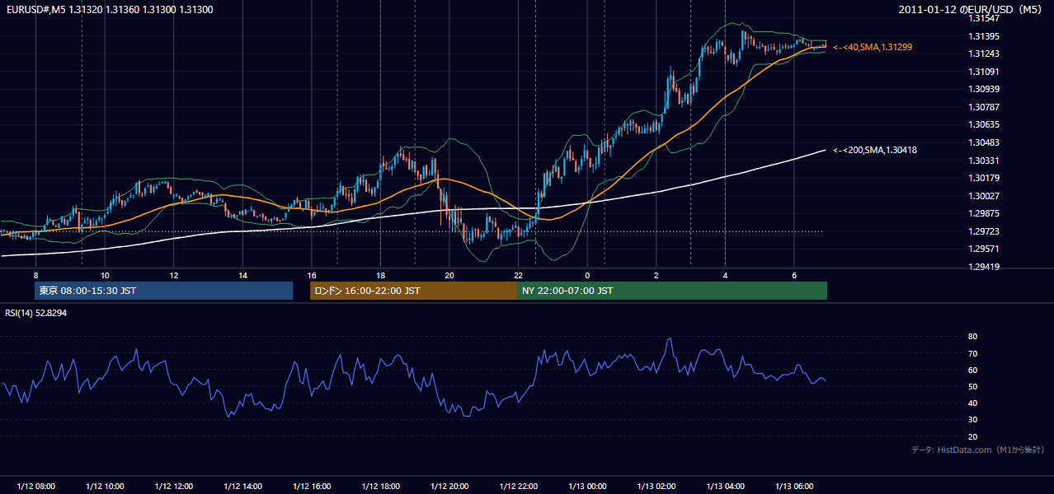Click RSI scale level 40
Screen dimensions: 1054x494
click(973, 403)
